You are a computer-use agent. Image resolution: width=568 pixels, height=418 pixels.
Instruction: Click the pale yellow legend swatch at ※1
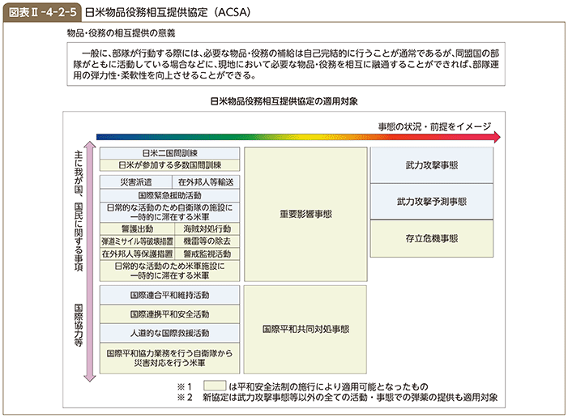[215, 386]
